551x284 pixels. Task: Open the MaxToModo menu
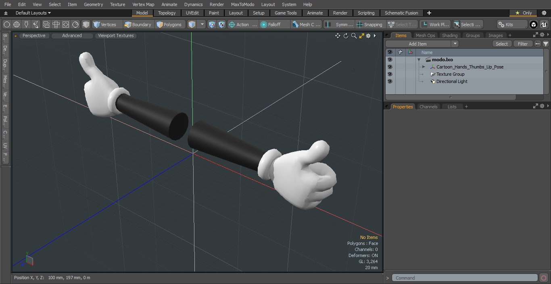[x=242, y=4]
